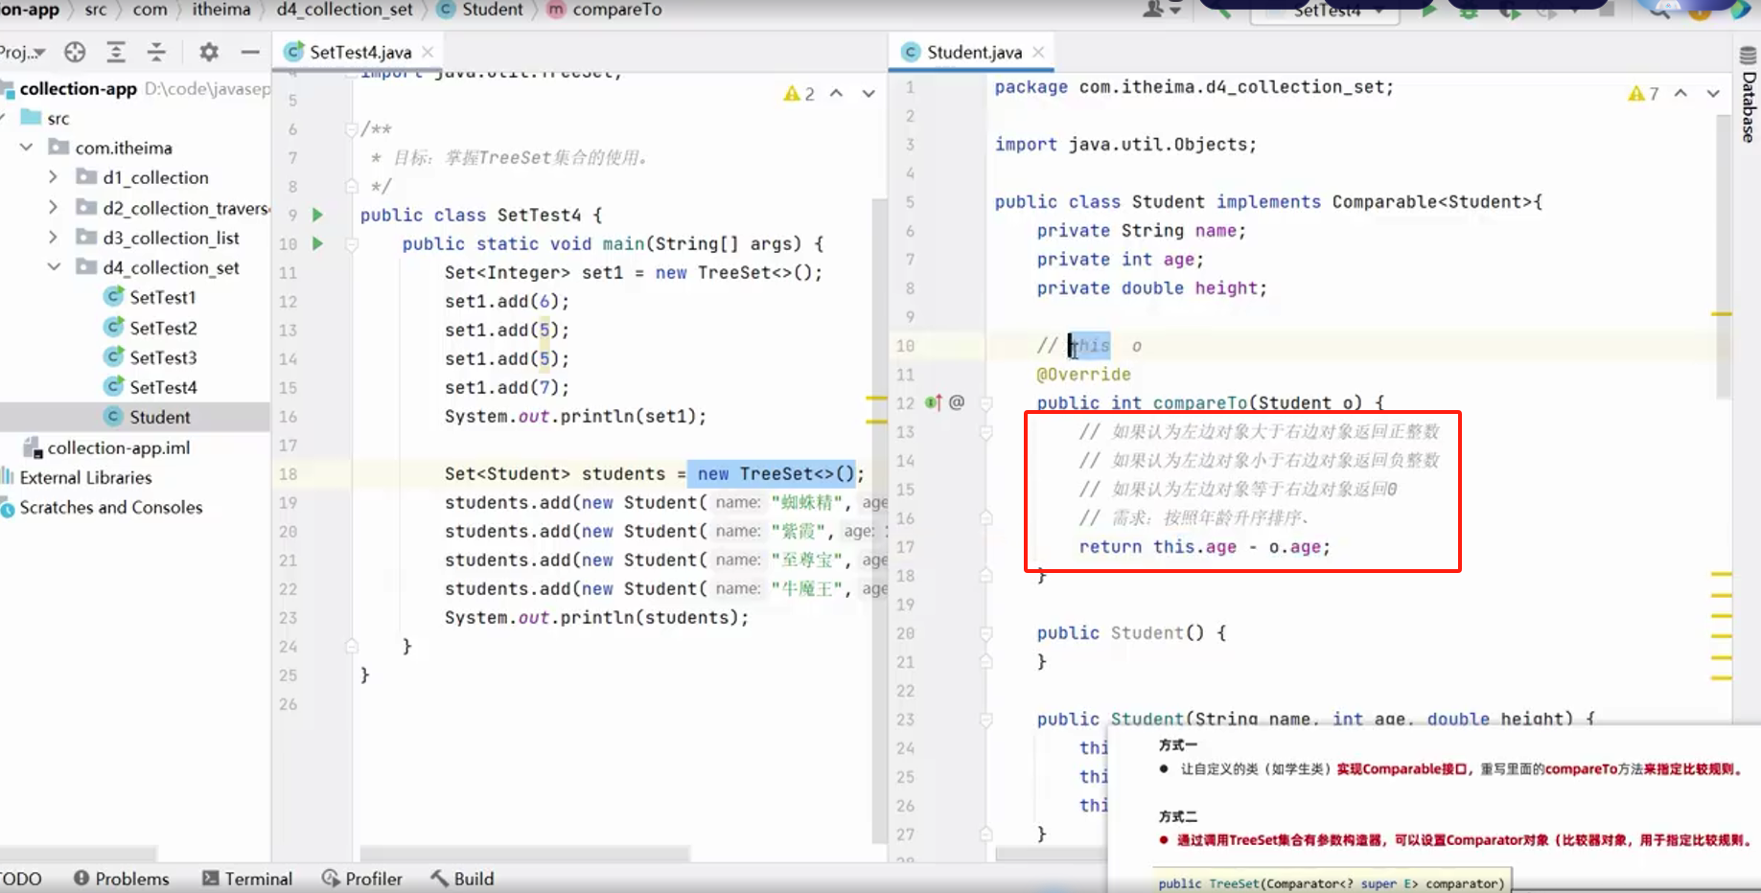Select Scratches and Consoles node
The height and width of the screenshot is (893, 1761).
coord(101,507)
